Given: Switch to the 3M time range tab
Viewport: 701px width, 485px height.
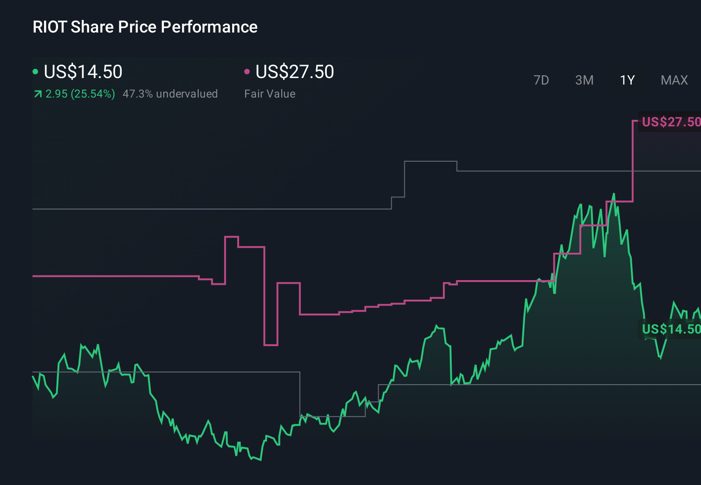Looking at the screenshot, I should (584, 80).
